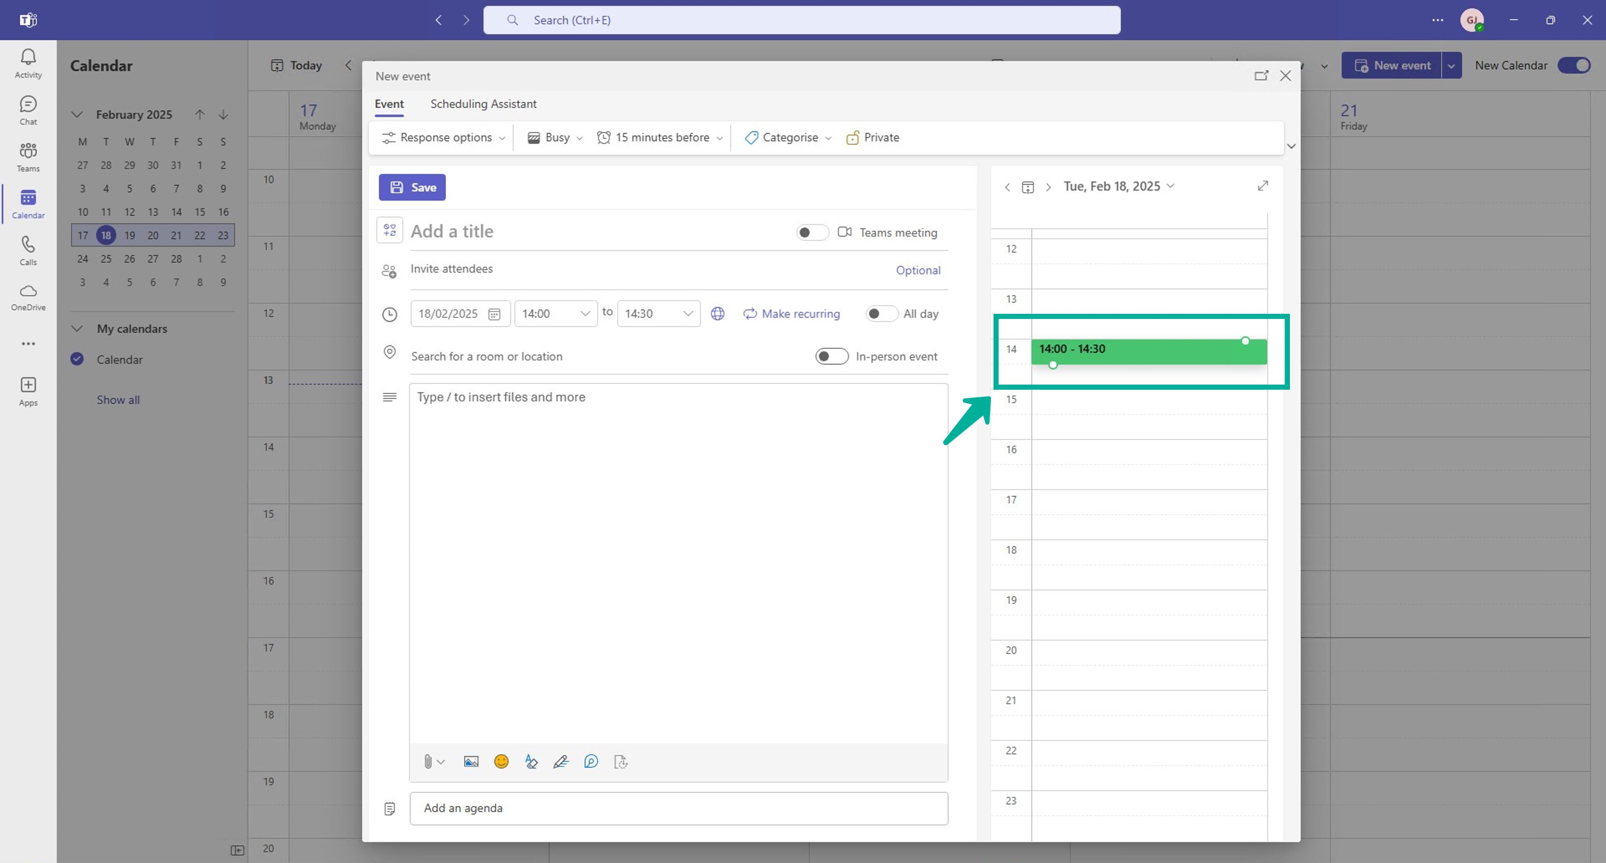The image size is (1606, 863).
Task: Open the 14:00 start time dropdown
Action: tap(556, 313)
